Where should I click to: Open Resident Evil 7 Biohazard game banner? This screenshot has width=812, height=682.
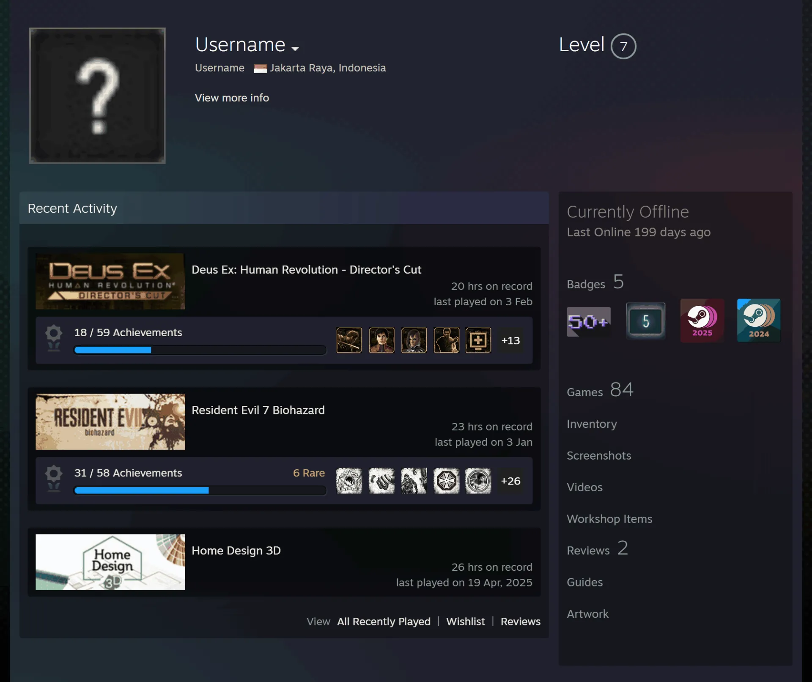pyautogui.click(x=110, y=422)
